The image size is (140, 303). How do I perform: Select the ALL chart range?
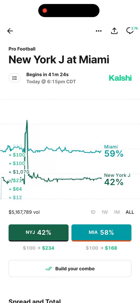point(130,212)
